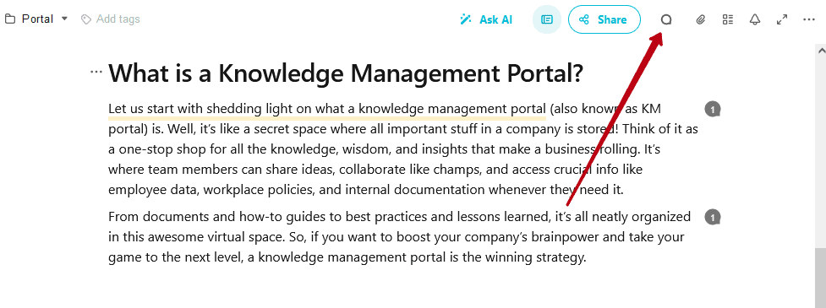
Task: Click the magic wand Ask AI icon
Action: pyautogui.click(x=466, y=19)
